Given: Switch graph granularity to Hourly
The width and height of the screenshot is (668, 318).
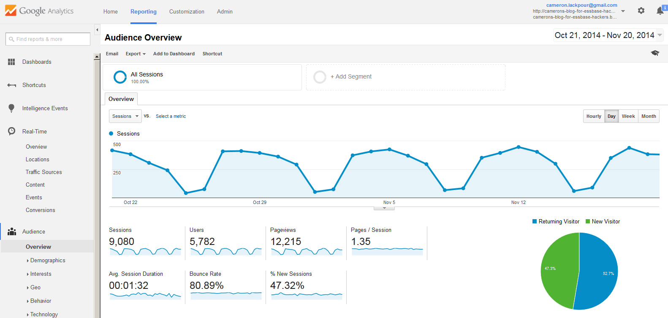Looking at the screenshot, I should coord(594,116).
